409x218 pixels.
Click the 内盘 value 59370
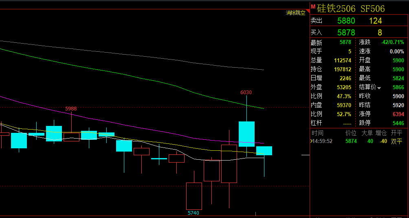[344, 105]
